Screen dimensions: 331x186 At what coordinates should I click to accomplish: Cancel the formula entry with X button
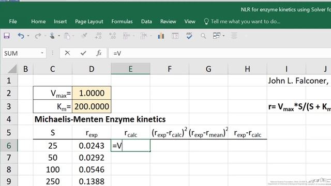coord(67,53)
